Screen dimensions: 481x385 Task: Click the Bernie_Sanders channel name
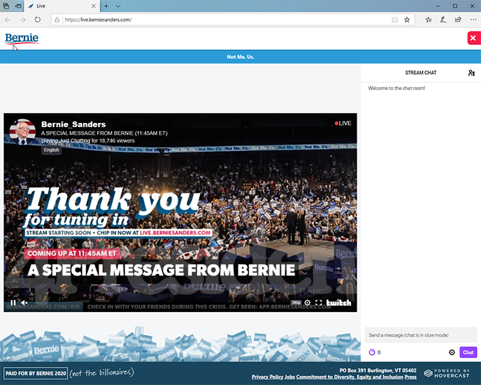[73, 124]
